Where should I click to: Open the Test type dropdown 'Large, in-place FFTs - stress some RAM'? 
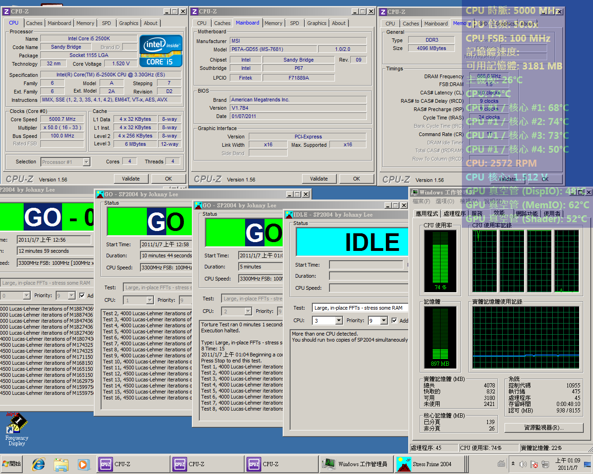click(x=360, y=308)
